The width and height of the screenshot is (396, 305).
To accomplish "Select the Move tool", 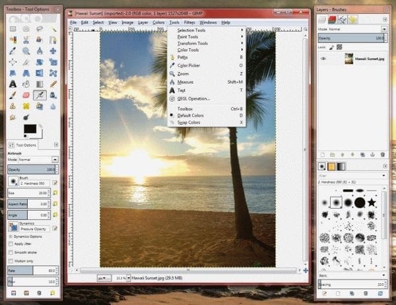I will pos(53,51).
